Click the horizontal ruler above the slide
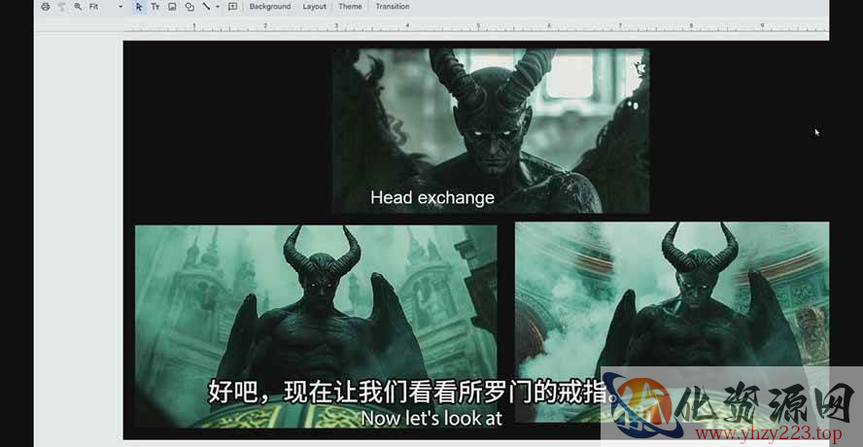The image size is (863, 447). click(x=476, y=26)
